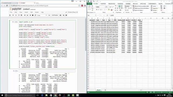
Task: Click the Insérer button in the Cellules group
Action: (x=154, y=6)
